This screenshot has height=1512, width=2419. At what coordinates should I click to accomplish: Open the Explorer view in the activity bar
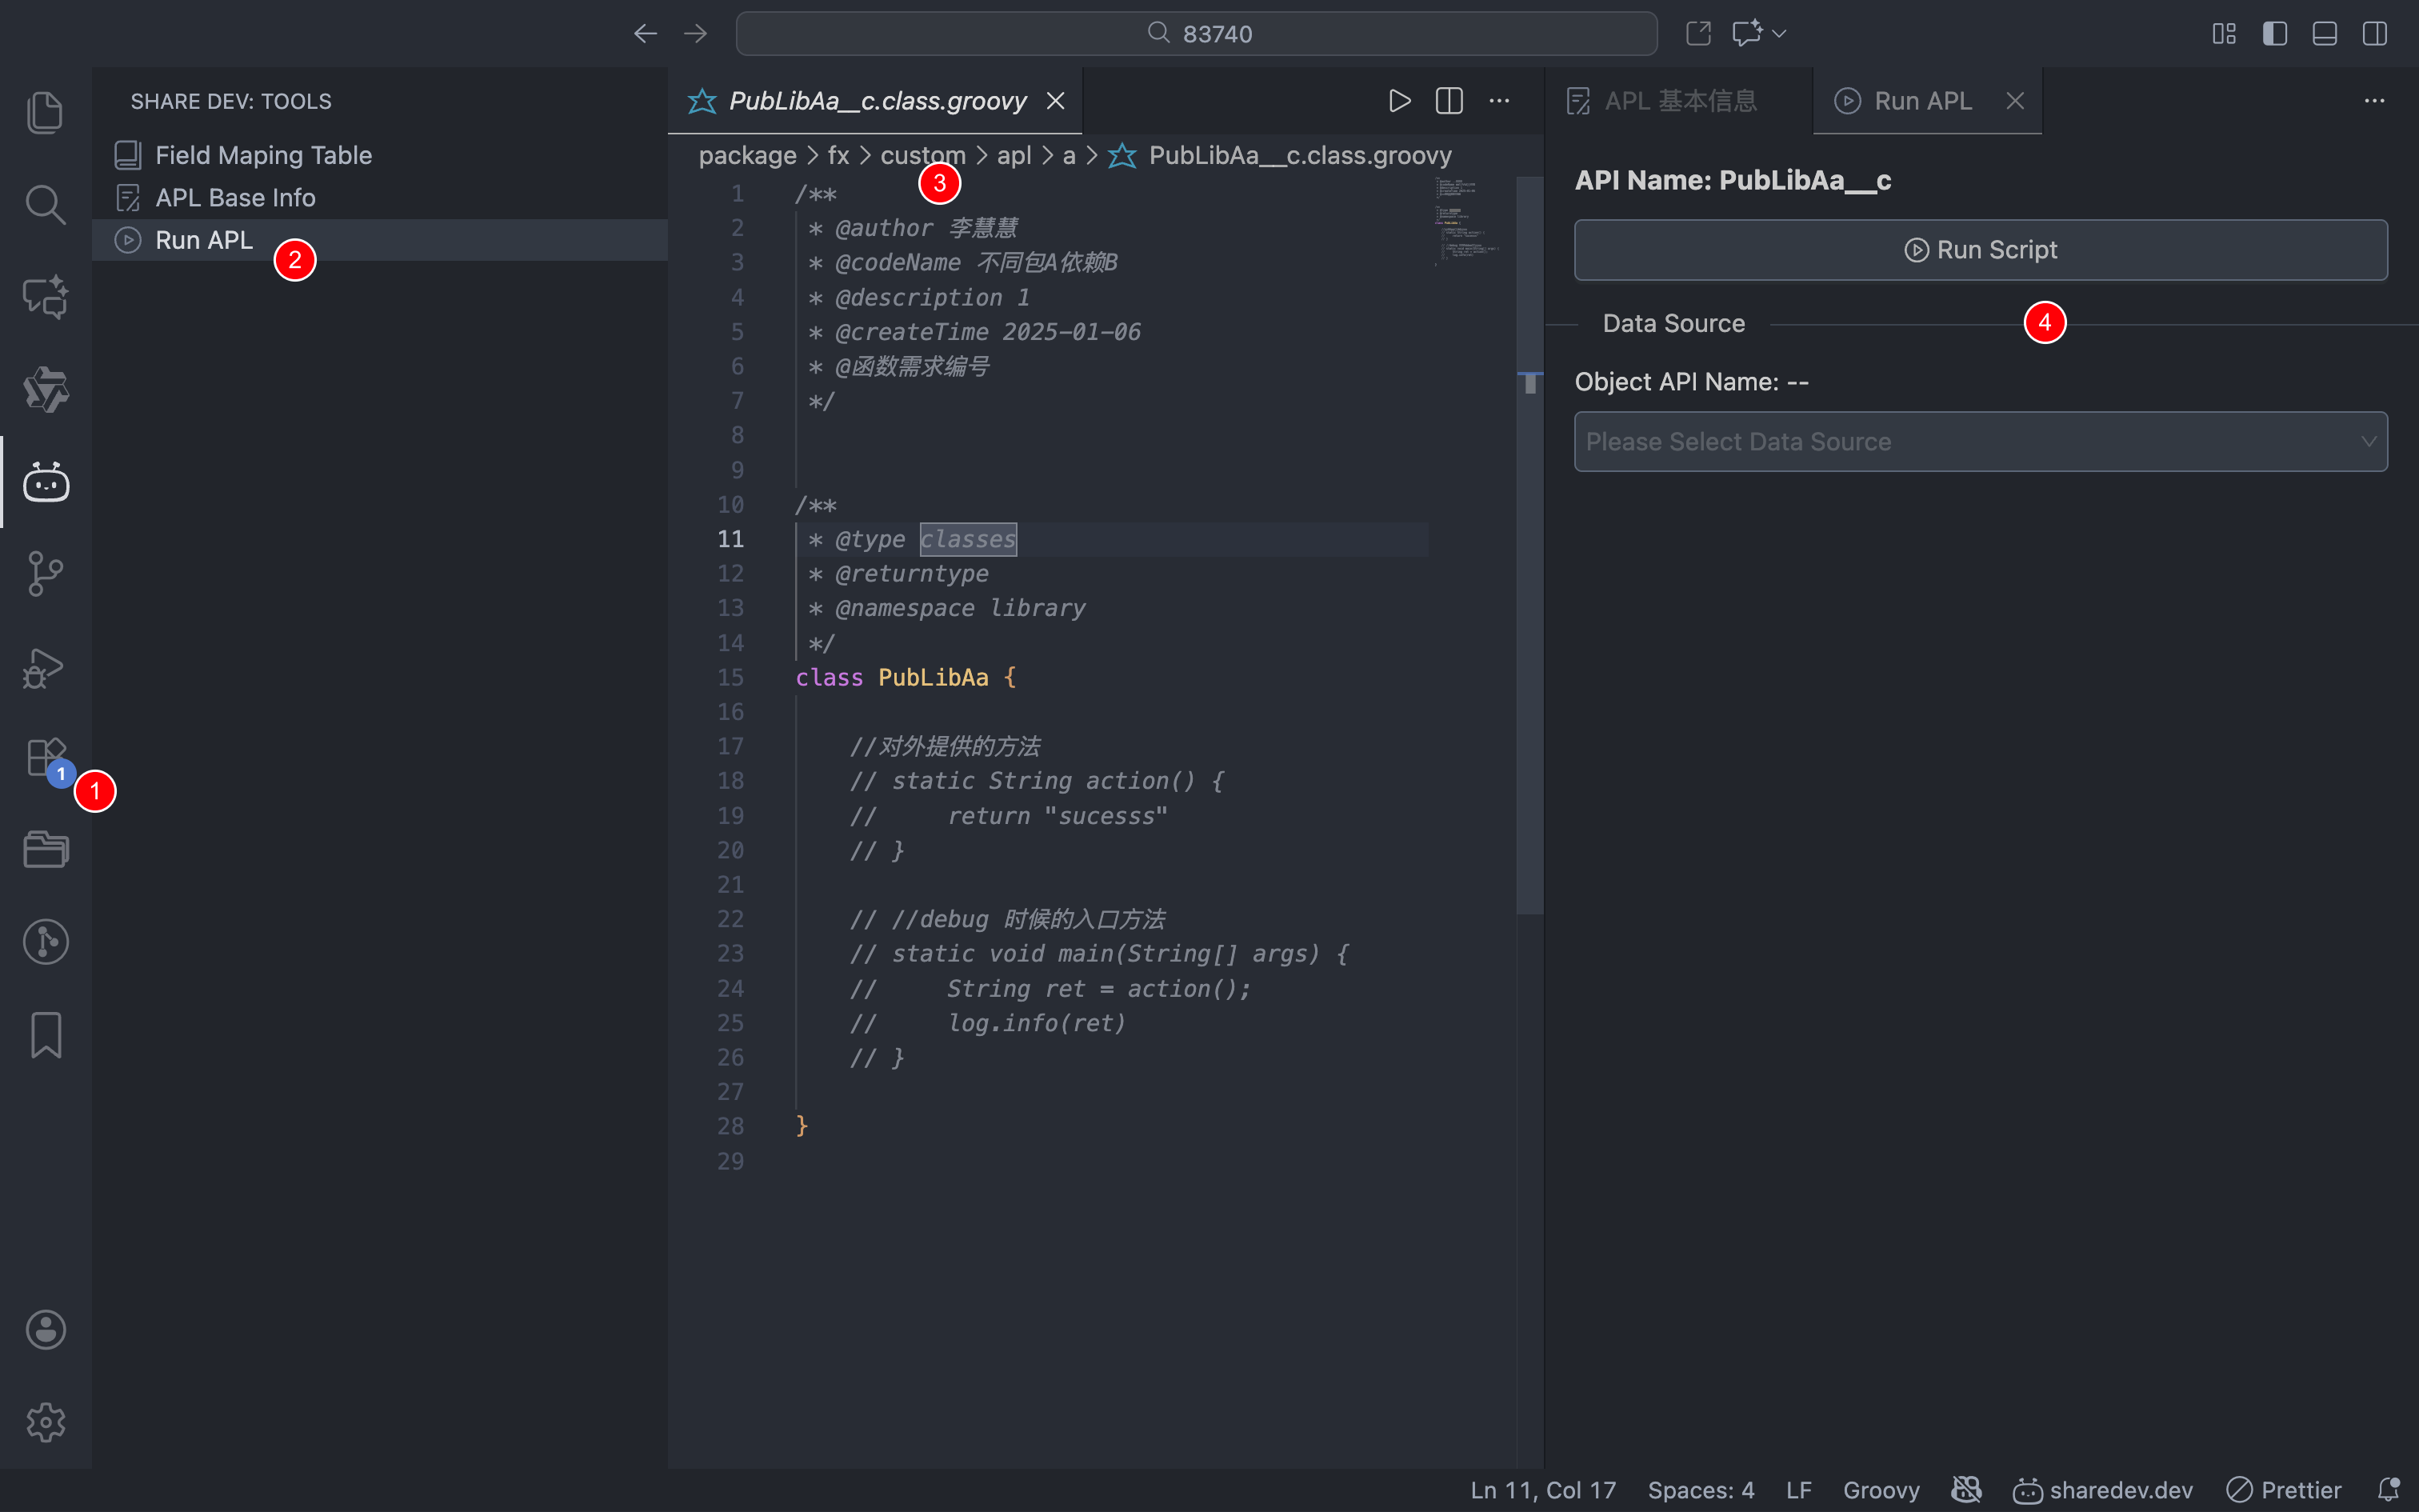45,112
